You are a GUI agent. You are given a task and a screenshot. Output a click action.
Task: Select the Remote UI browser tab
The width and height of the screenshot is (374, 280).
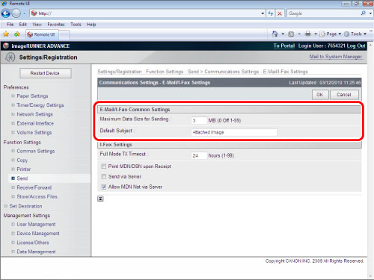[x=42, y=34]
